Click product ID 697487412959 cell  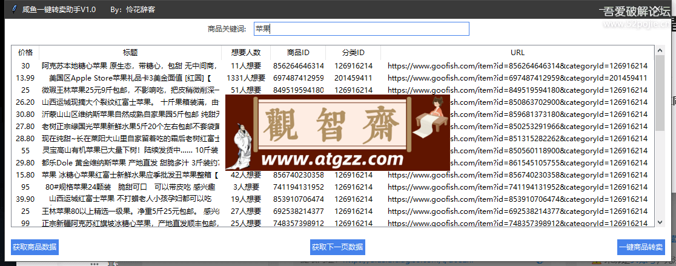pyautogui.click(x=299, y=78)
